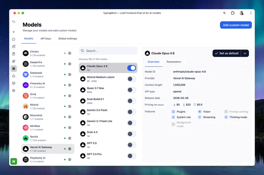
Task: Open settings gear for Vercel AI Gateway
Action: click(70, 149)
